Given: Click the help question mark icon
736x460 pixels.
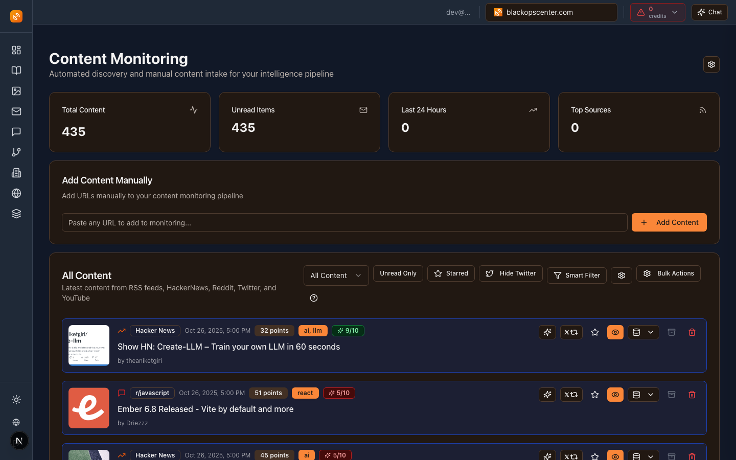Looking at the screenshot, I should click(x=314, y=298).
